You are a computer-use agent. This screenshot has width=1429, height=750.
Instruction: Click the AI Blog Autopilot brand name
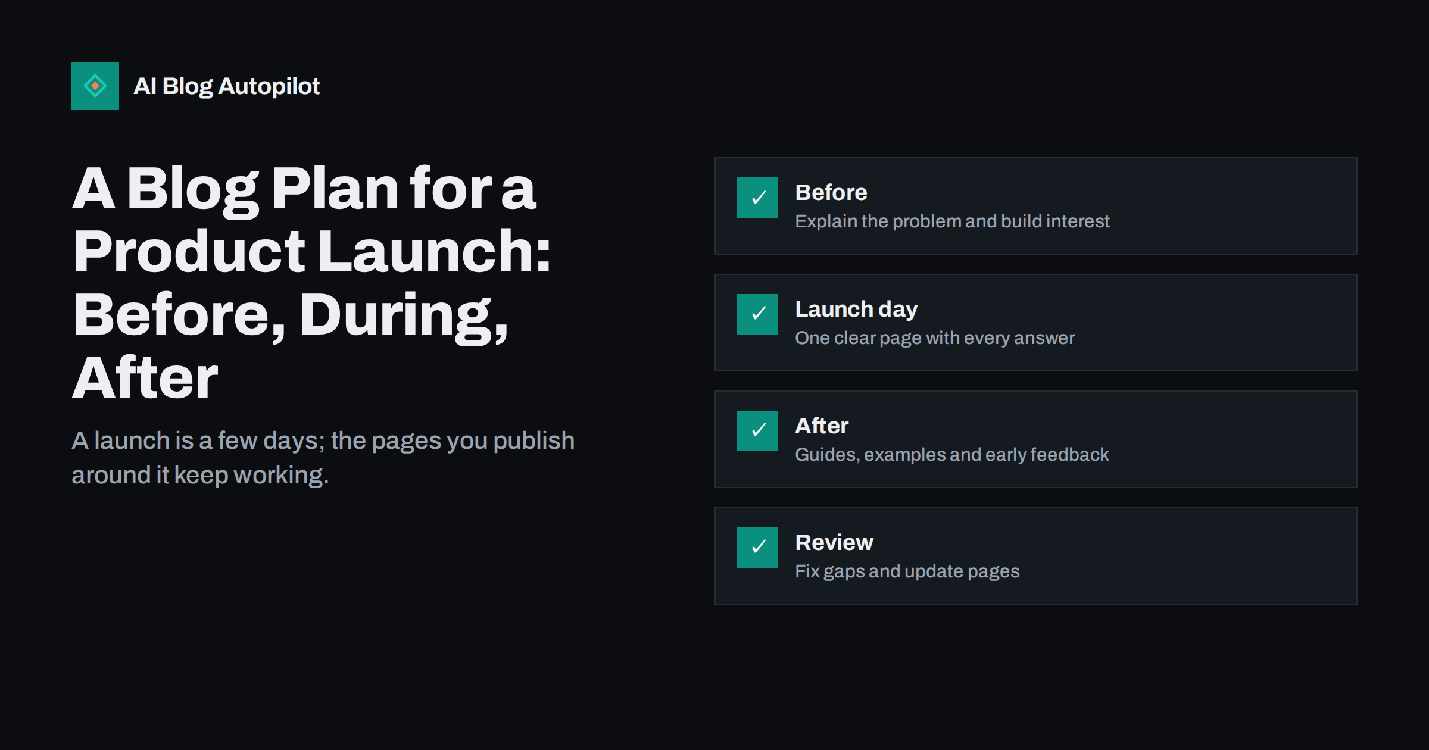pos(226,86)
